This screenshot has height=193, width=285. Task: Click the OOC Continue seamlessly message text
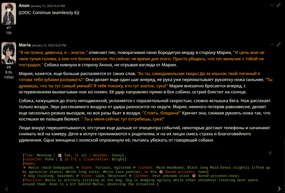click(x=49, y=13)
